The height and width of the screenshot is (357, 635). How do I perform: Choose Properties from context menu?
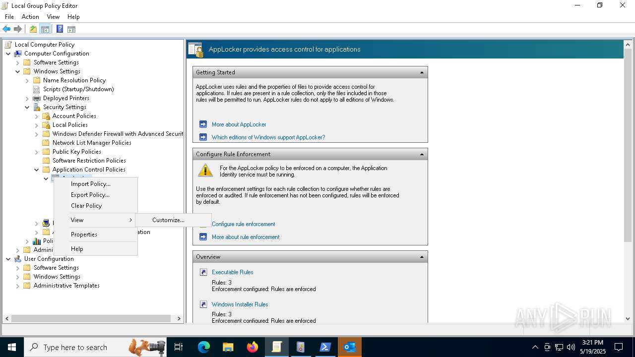click(95, 235)
